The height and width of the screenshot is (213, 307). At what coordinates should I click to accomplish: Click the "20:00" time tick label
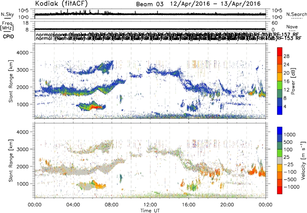pos(227,205)
